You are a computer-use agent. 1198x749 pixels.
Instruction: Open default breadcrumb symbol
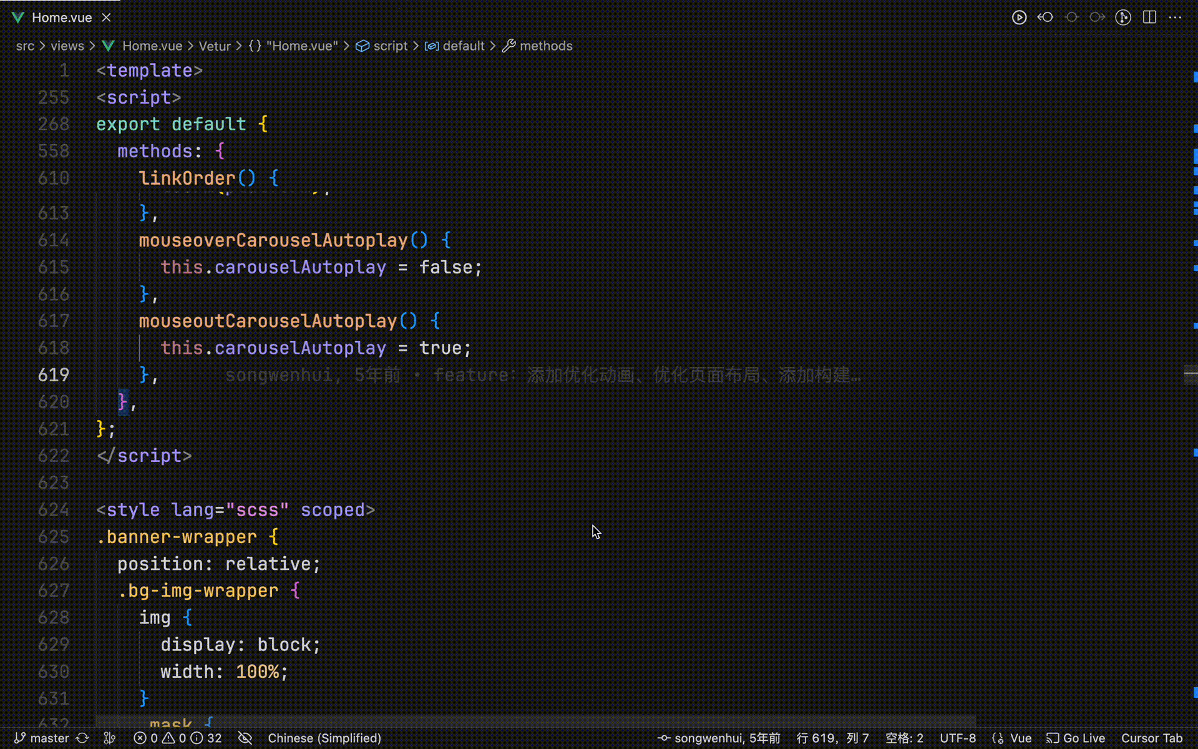(455, 46)
